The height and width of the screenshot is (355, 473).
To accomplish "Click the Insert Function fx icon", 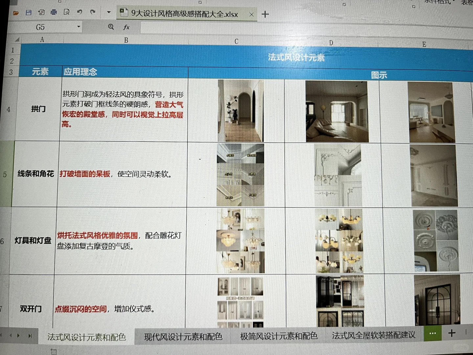I will 126,27.
